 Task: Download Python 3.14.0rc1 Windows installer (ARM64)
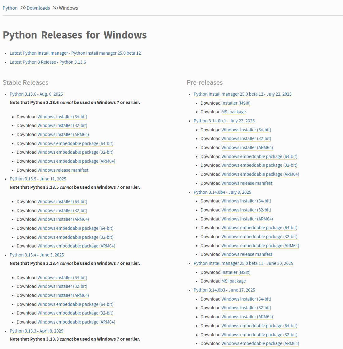pyautogui.click(x=247, y=147)
